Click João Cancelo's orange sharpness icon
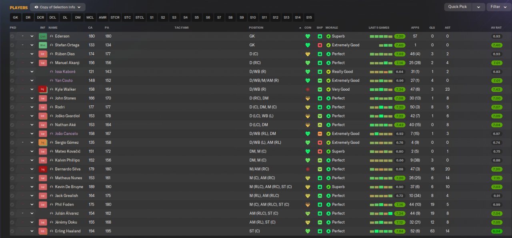 coord(320,134)
